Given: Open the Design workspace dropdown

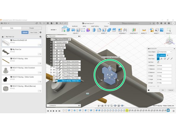Looking at the screenshot, I should pyautogui.click(x=54, y=30).
